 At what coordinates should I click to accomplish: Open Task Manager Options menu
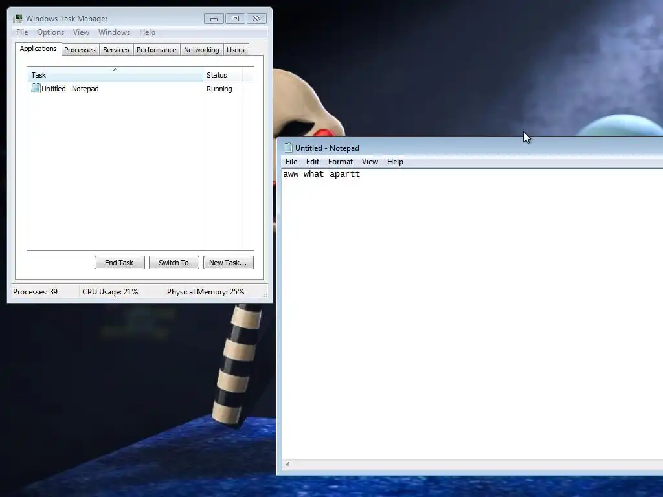click(51, 32)
